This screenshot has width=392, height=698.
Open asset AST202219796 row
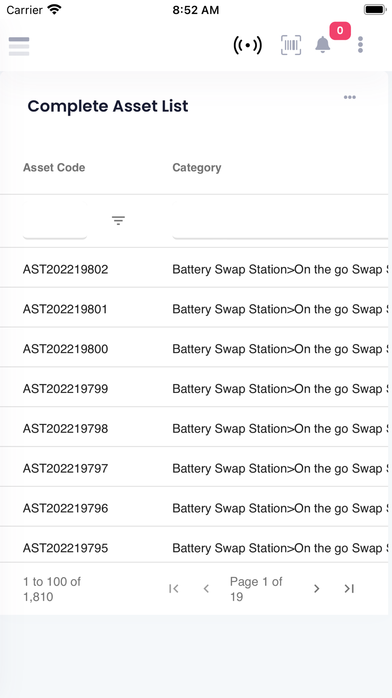click(65, 508)
